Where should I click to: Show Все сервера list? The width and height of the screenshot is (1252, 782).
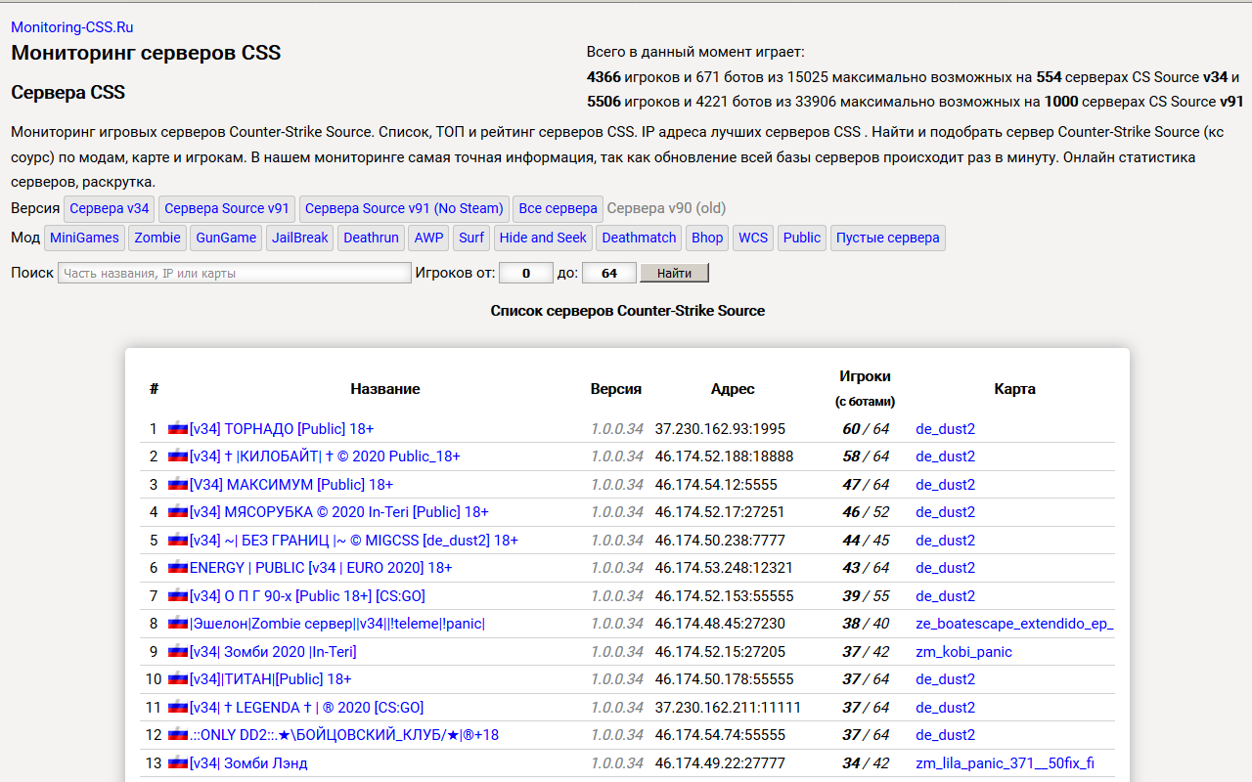tap(558, 208)
